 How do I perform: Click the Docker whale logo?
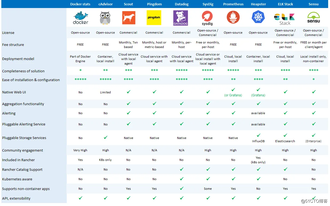click(x=80, y=18)
